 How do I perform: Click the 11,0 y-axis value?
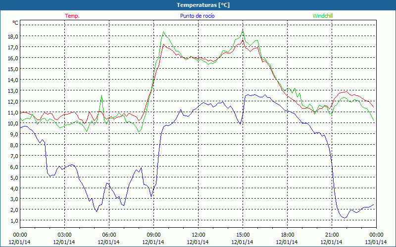click(13, 113)
